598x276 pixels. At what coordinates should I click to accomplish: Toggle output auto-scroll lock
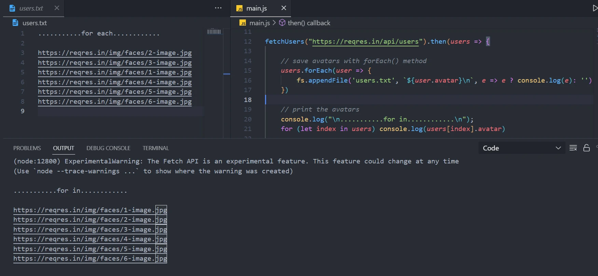586,148
